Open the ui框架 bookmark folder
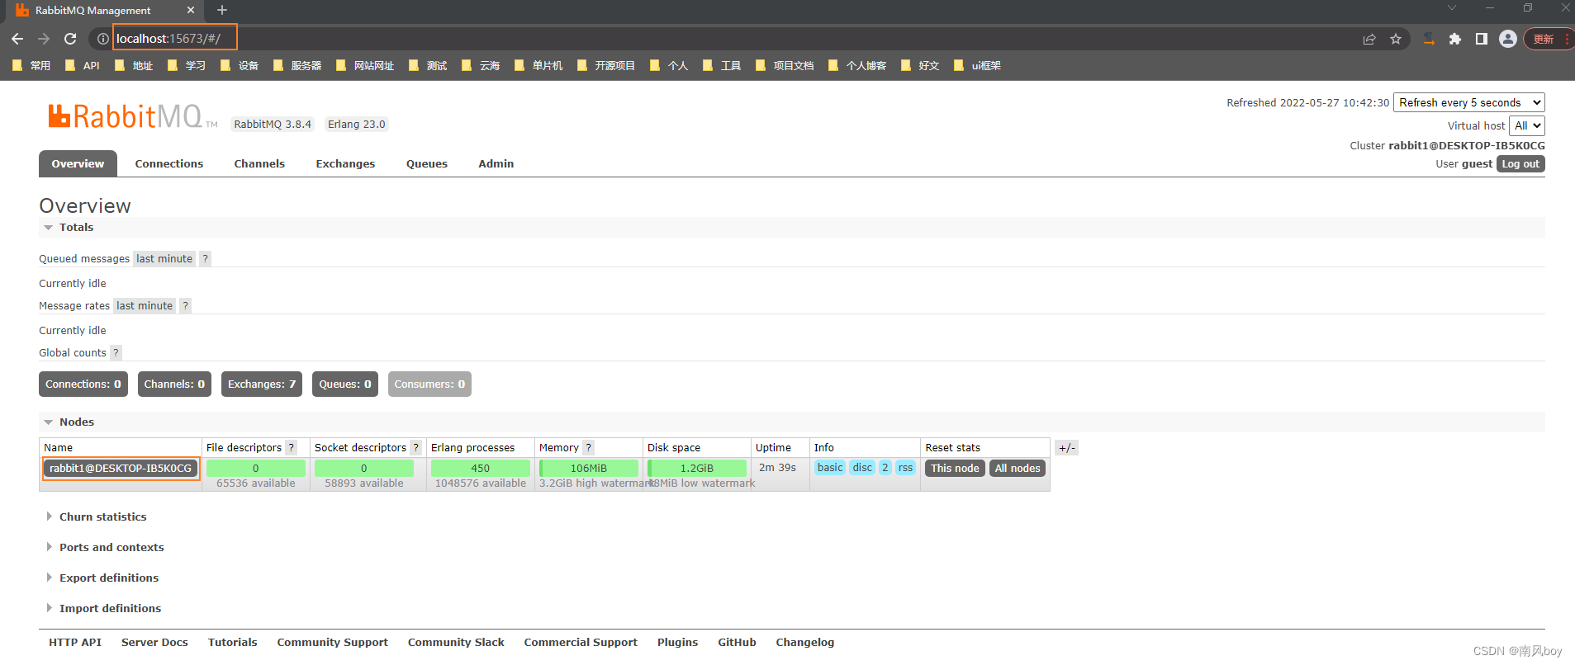This screenshot has height=665, width=1575. tap(976, 66)
